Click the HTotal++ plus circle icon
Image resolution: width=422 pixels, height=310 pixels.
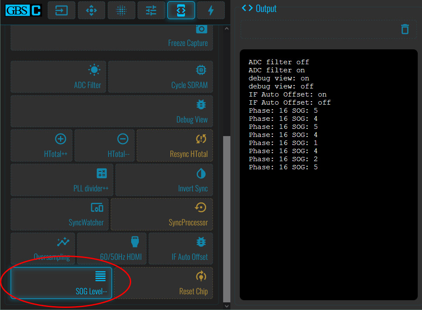pos(60,139)
